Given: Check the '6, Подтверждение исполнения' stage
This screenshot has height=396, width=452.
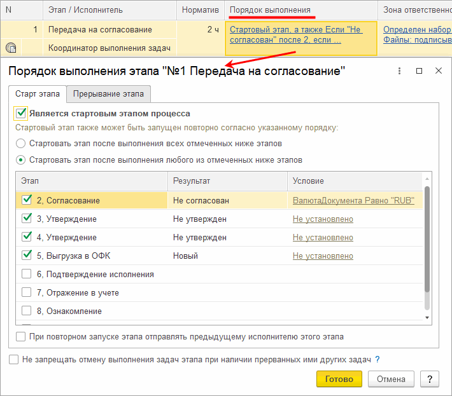Looking at the screenshot, I should pos(27,274).
